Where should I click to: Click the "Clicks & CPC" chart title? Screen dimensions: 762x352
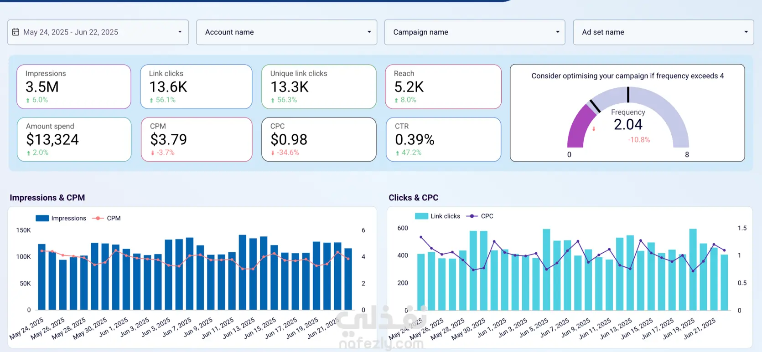(413, 198)
